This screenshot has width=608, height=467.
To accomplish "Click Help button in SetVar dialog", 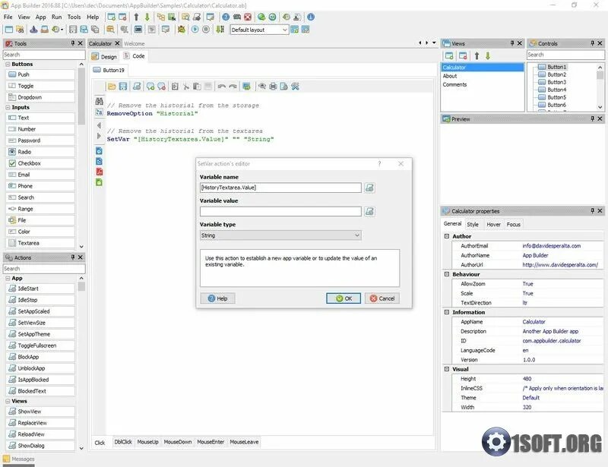I will point(217,298).
